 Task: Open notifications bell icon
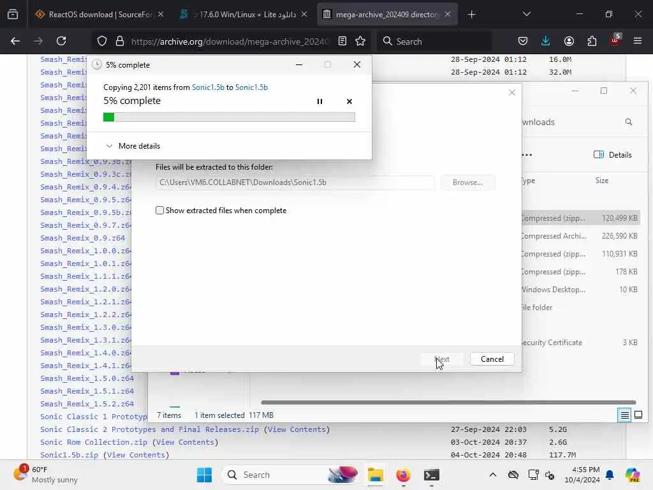610,475
